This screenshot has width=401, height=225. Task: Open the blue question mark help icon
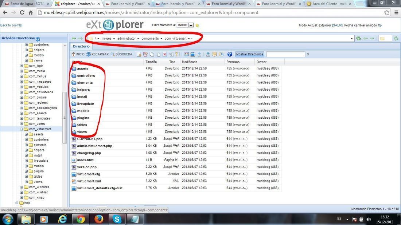point(230,54)
